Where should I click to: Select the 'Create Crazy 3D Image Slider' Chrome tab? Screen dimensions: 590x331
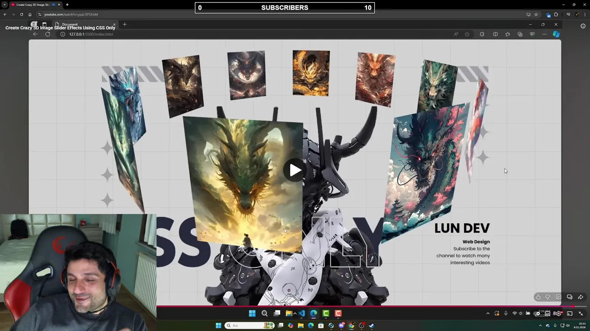point(35,5)
